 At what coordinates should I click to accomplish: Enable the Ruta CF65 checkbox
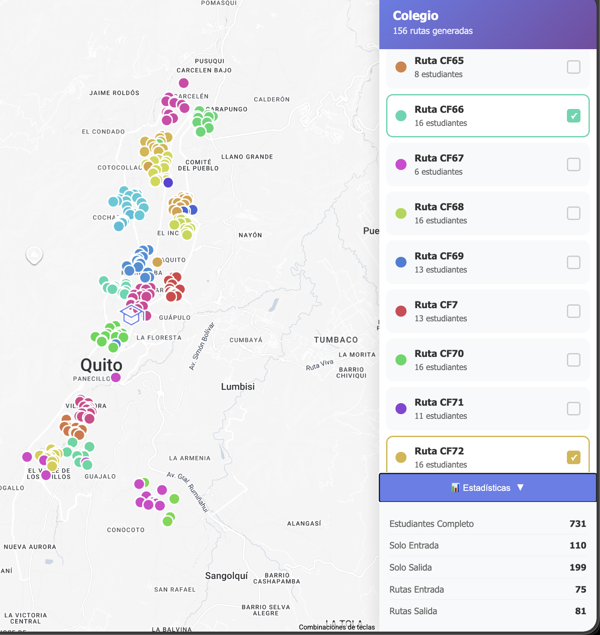573,67
